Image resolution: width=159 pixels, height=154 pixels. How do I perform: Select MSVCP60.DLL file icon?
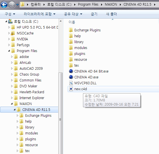click(71, 83)
